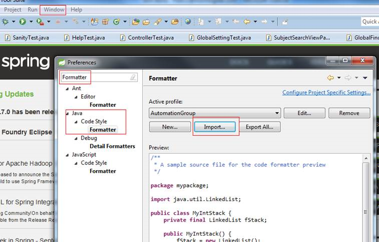Clear the Formatter filter text with eraser icon
This screenshot has width=379, height=242.
[133, 77]
